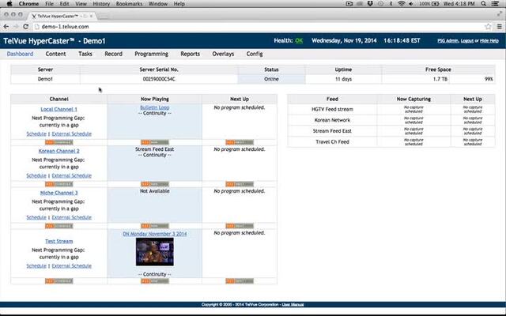Viewport: 506px width, 316px height.
Task: Click RSS schedule badge under Local Channel 1
Action: 59,142
